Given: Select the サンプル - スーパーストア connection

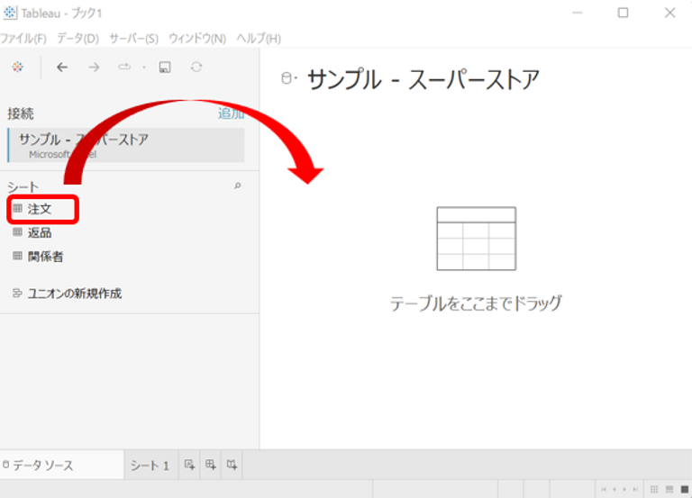Looking at the screenshot, I should tap(126, 145).
